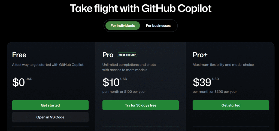Click the Most popular badge
Viewport: 279px width, 131px height.
(x=127, y=55)
